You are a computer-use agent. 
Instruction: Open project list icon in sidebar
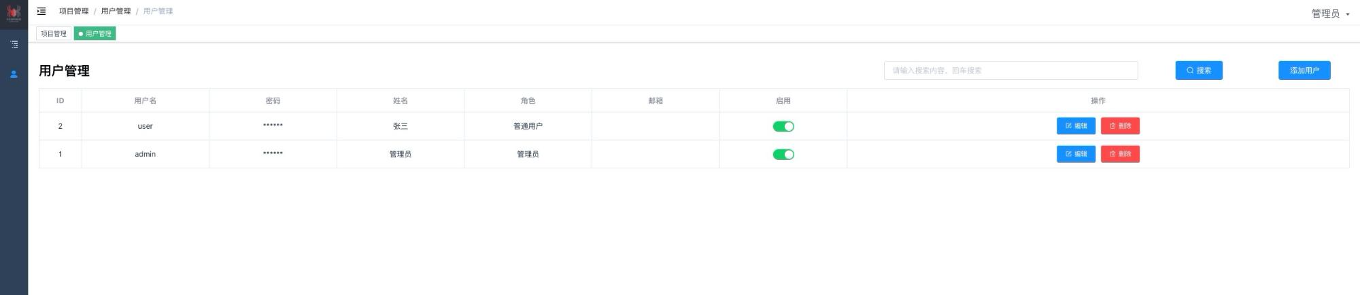tap(14, 44)
